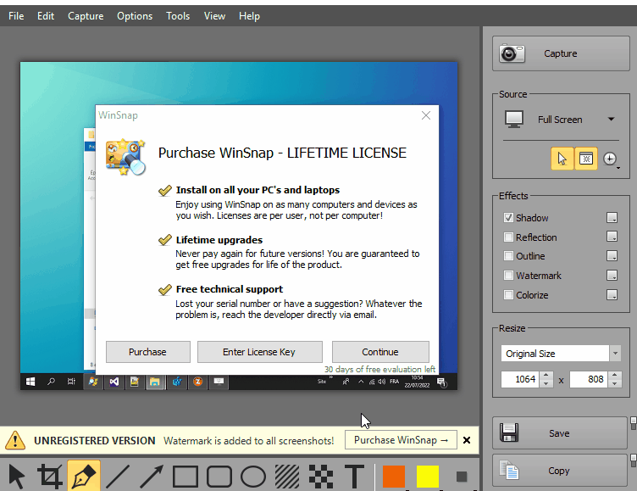The width and height of the screenshot is (637, 491).
Task: Open the File menu
Action: tap(16, 16)
